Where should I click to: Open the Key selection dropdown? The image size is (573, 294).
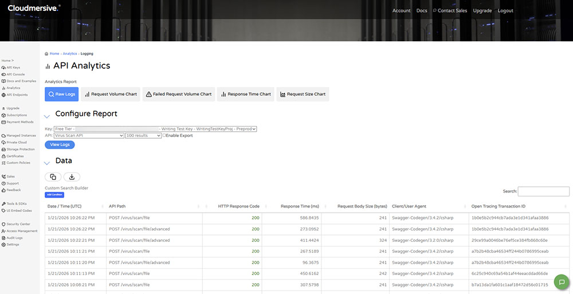(155, 129)
